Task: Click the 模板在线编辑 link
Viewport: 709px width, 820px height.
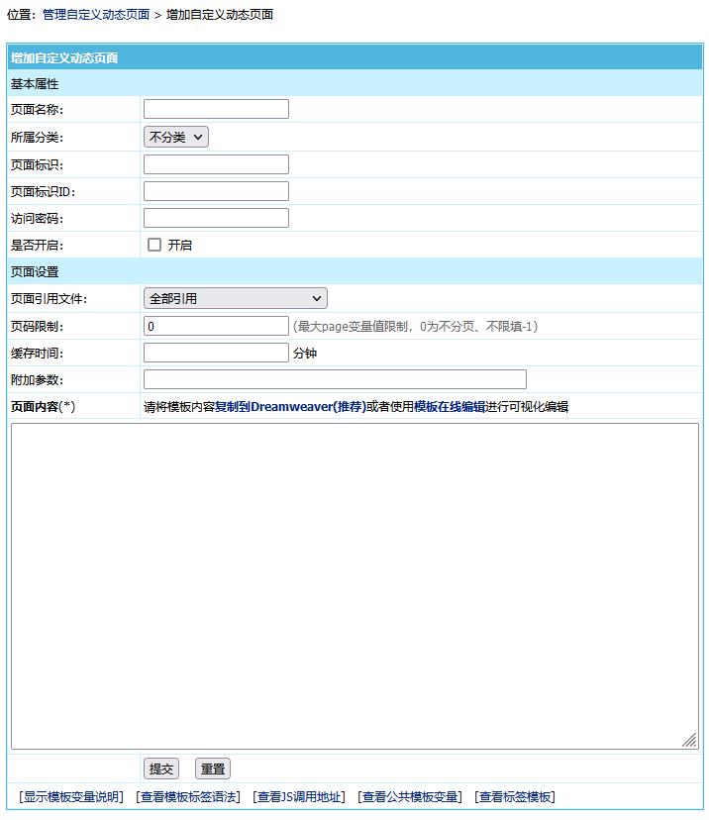Action: click(x=450, y=406)
